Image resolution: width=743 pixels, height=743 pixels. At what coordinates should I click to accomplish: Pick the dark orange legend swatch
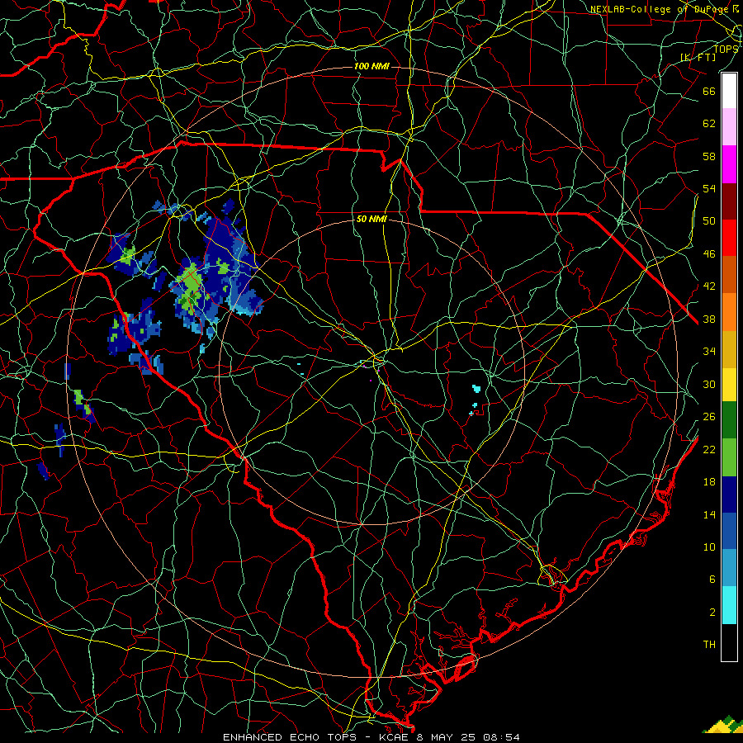pos(729,275)
